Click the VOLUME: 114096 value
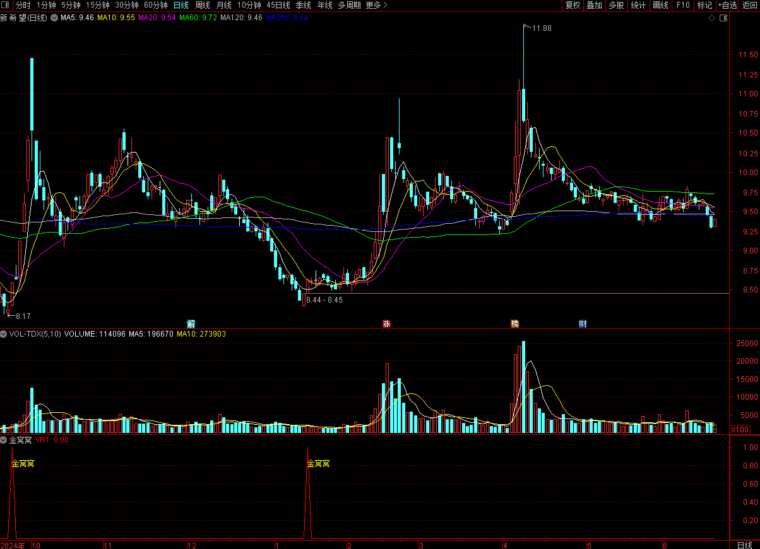Viewport: 760px width, 549px height. coord(95,334)
